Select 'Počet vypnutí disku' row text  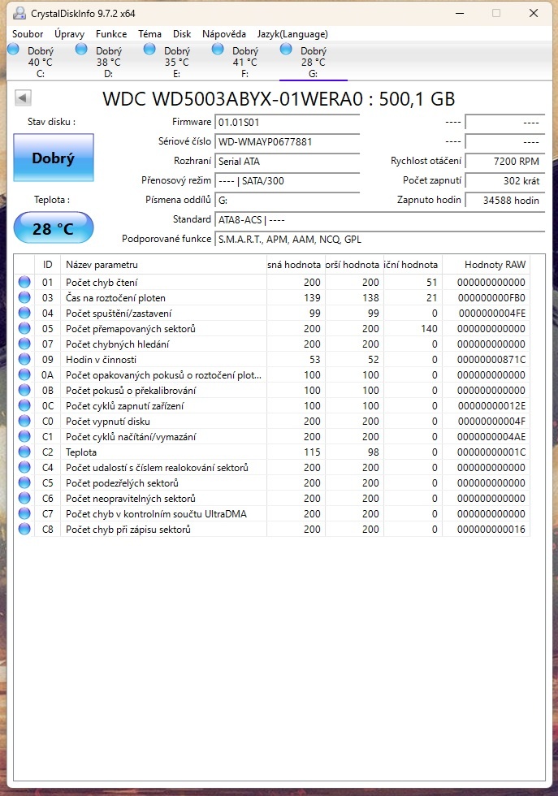tap(108, 422)
